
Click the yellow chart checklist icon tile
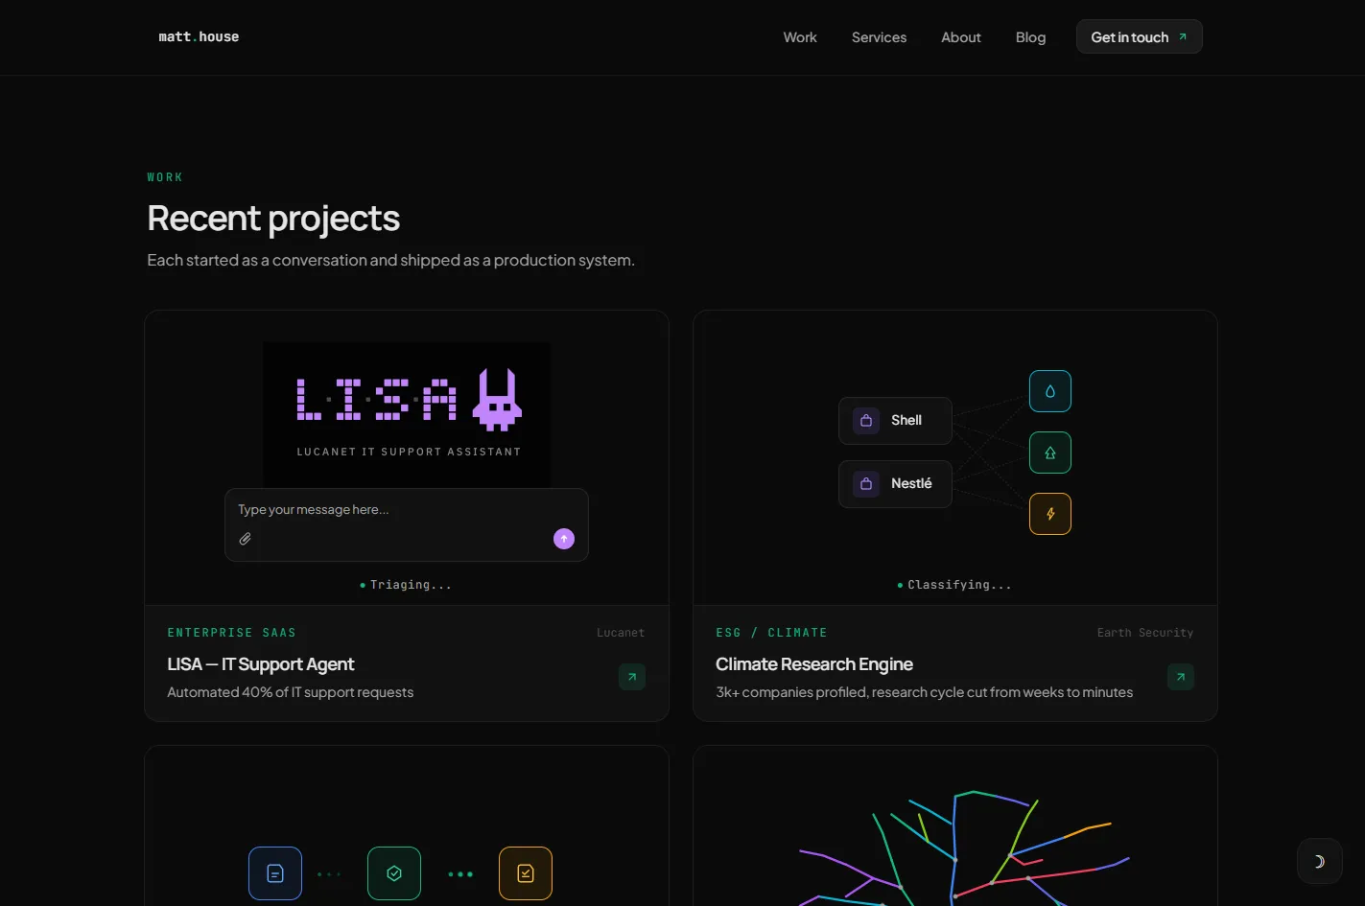[526, 873]
